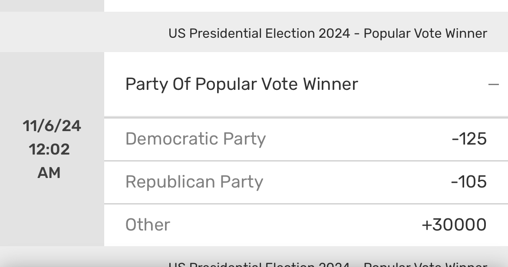Click empty space between Republican Party and -105
Viewport: 508px width, 267px height.
[357, 182]
